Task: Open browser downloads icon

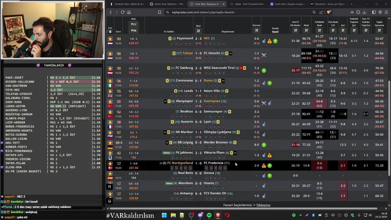Action: [x=364, y=12]
